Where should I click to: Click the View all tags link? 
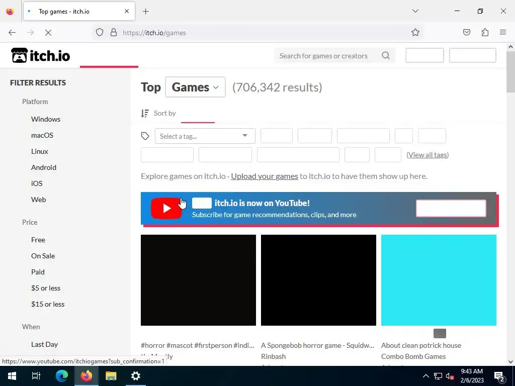coord(427,155)
